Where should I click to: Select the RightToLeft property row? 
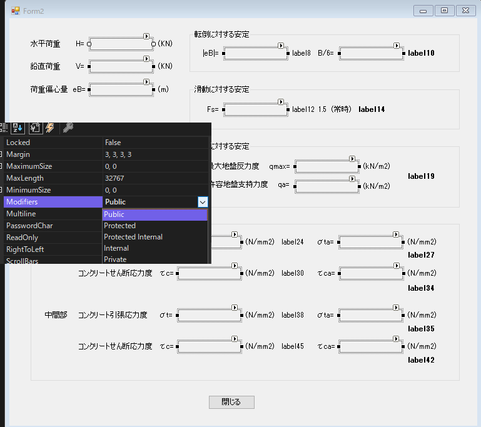coord(53,249)
